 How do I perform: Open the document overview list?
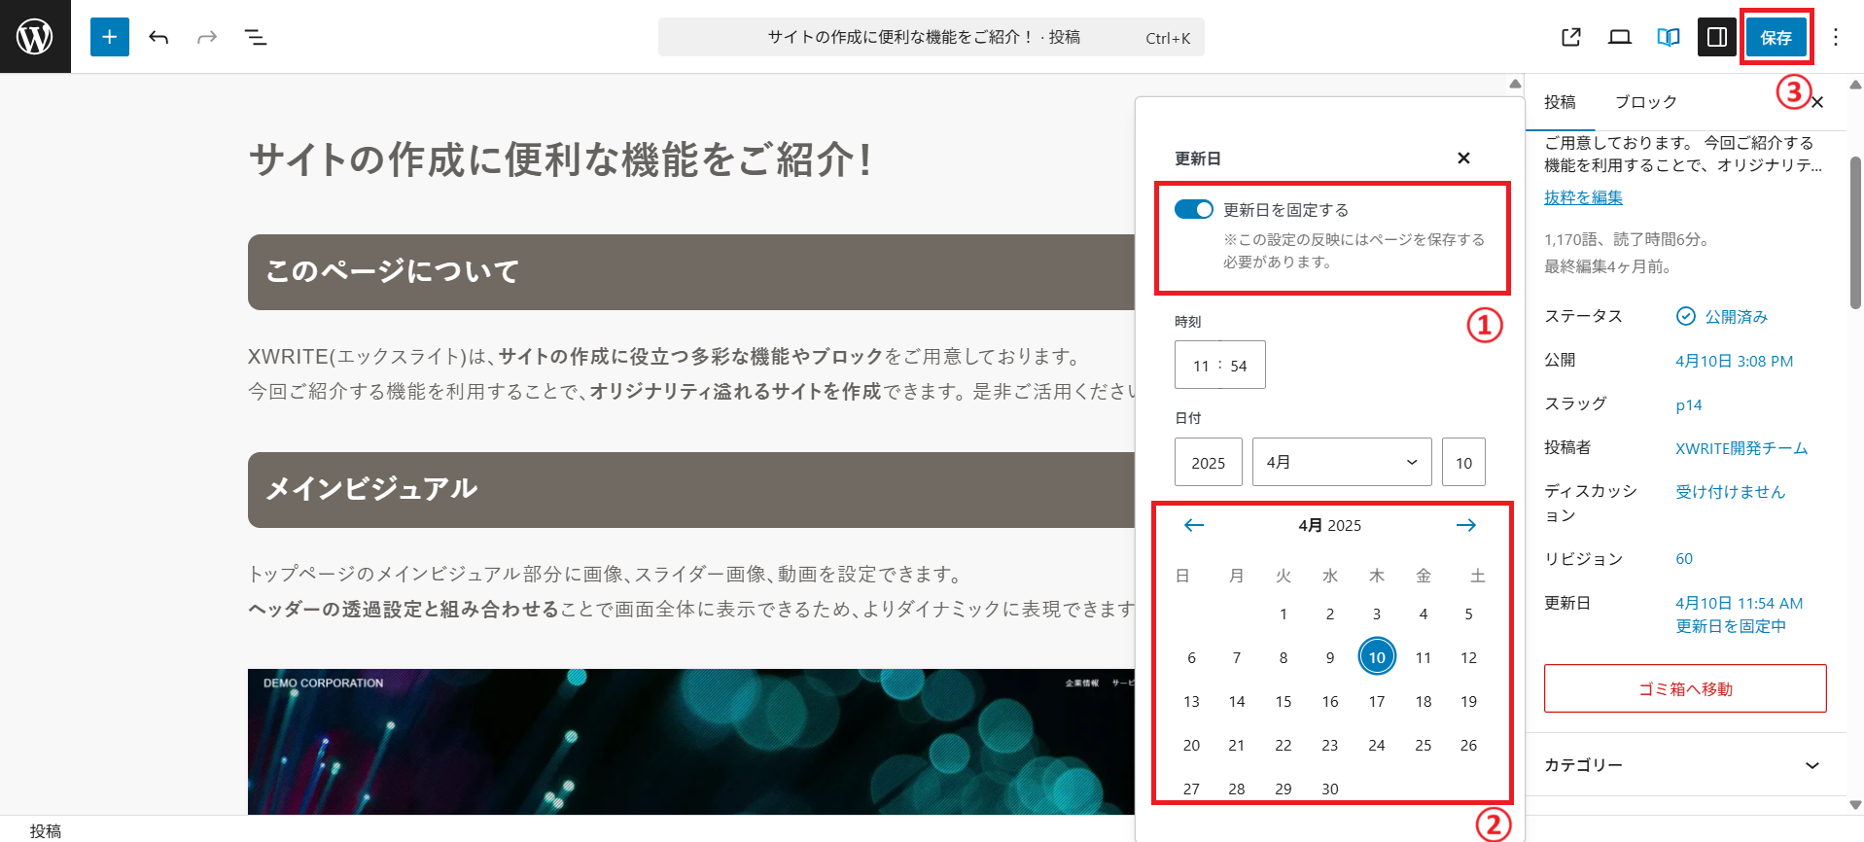coord(256,37)
